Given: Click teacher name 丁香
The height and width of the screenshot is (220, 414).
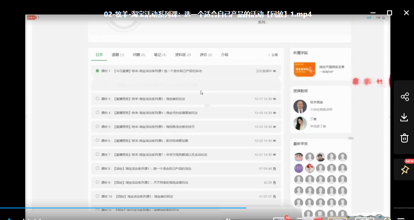Looking at the screenshot, I should (x=313, y=119).
